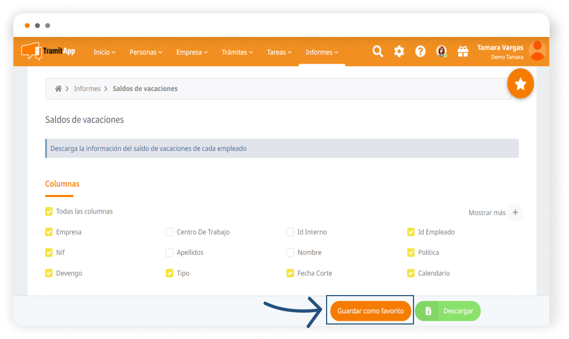This screenshot has width=569, height=339.
Task: Open settings gear icon in header
Action: pos(399,51)
